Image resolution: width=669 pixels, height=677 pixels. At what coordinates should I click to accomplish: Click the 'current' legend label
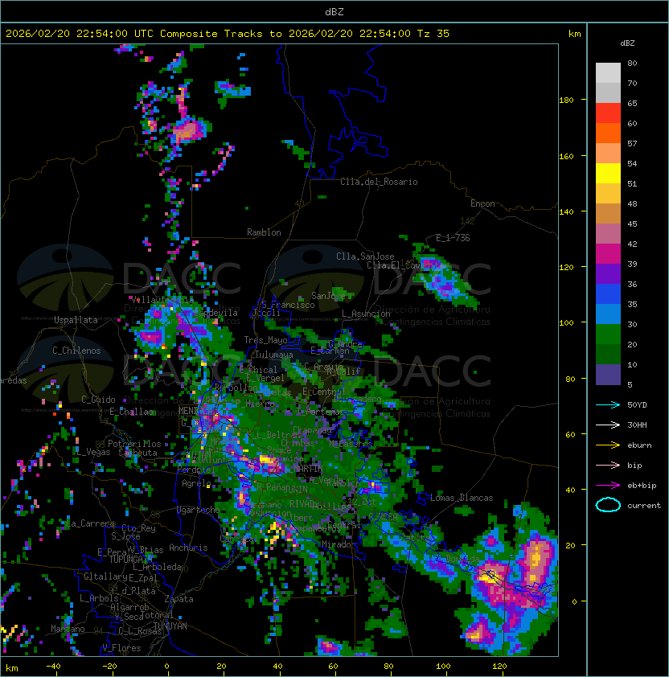pos(644,506)
